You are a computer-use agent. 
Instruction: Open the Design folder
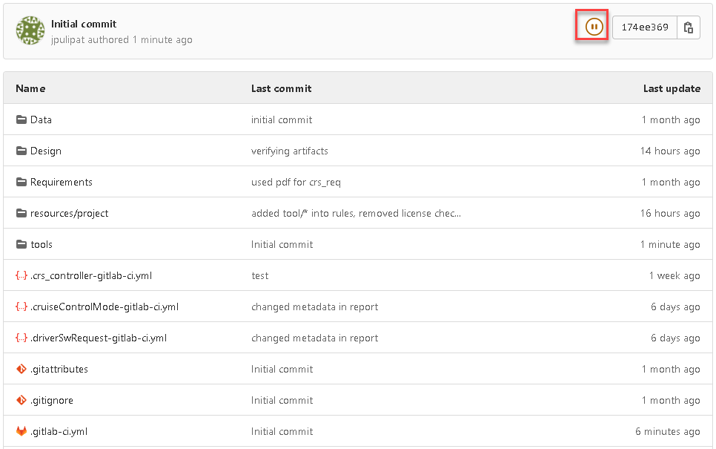44,151
